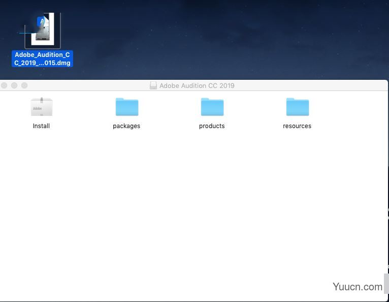Click the scrollbar at the window's right edge

pos(386,283)
